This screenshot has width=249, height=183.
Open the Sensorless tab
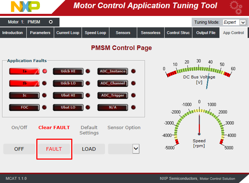[150, 33]
